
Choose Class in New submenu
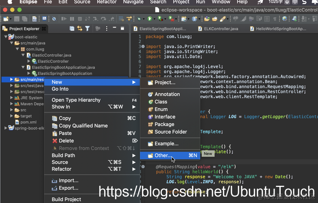click(x=170, y=102)
